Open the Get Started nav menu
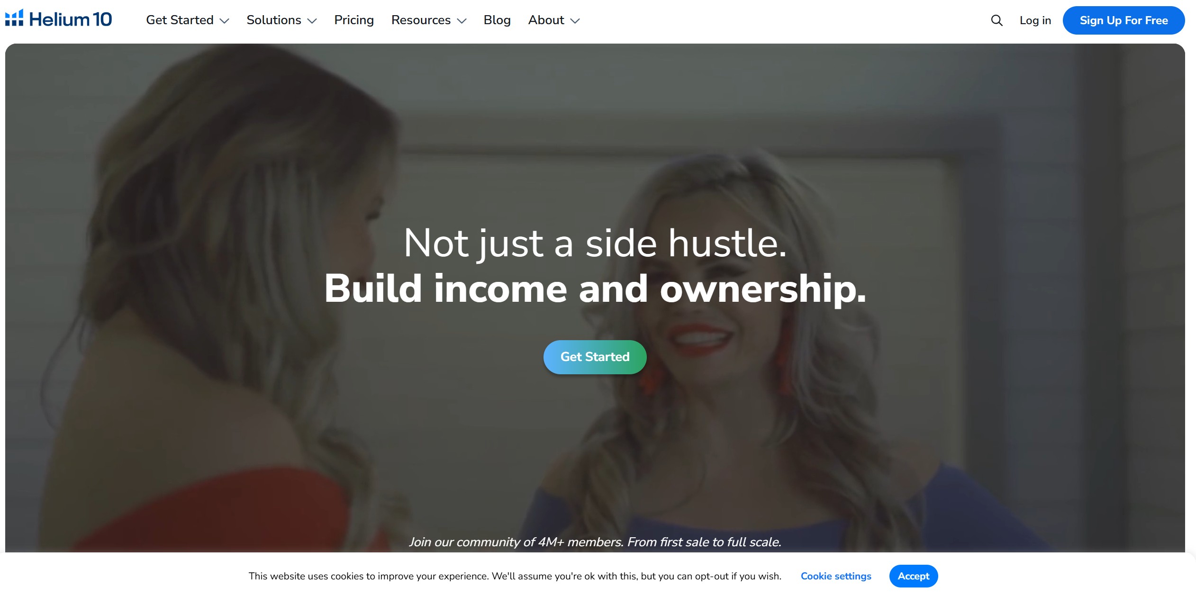 (x=180, y=20)
